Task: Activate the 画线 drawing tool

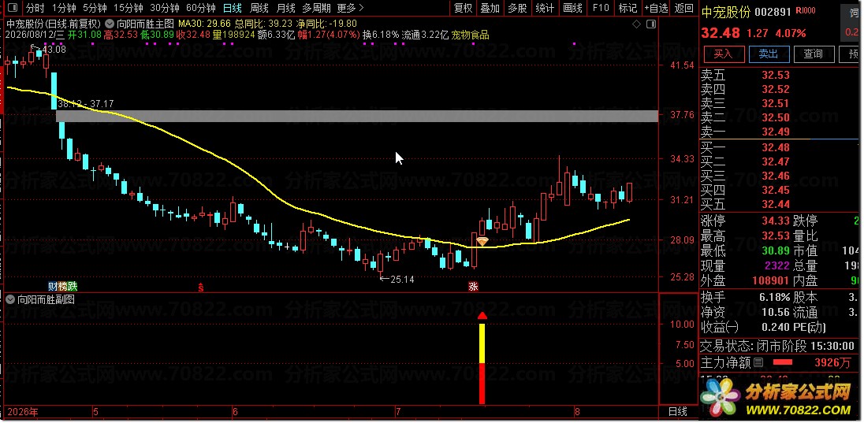Action: tap(573, 8)
